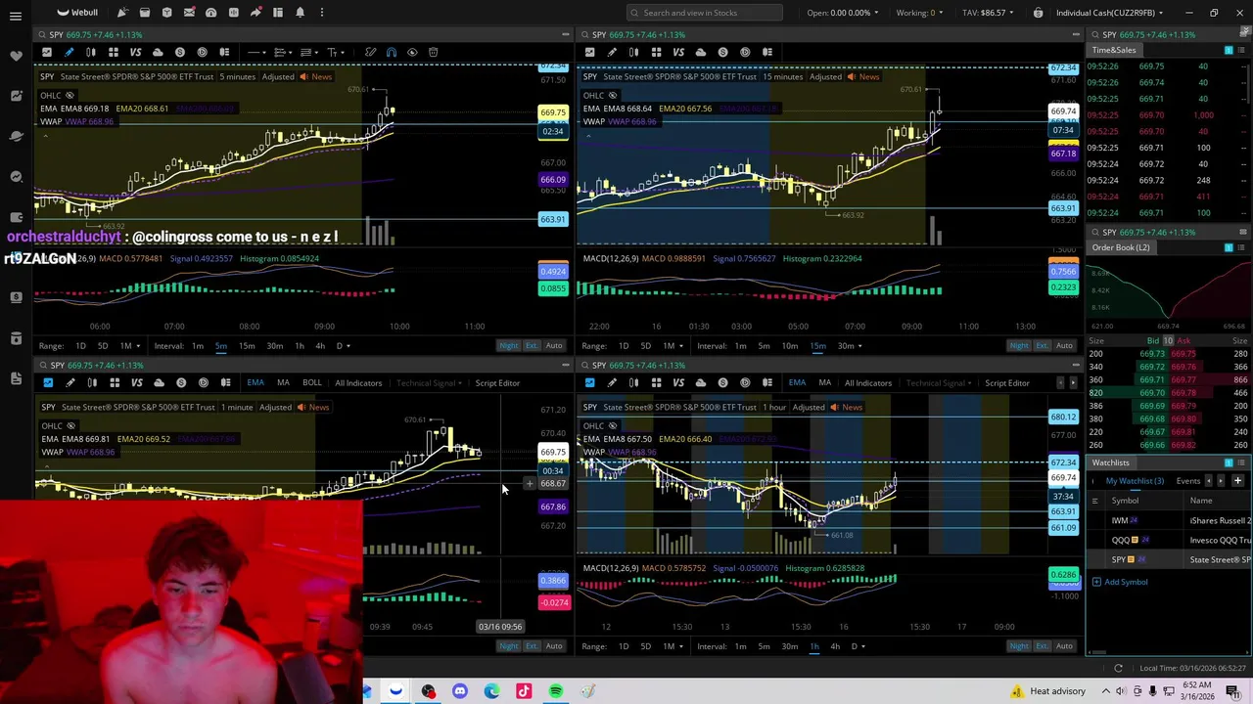The width and height of the screenshot is (1253, 704).
Task: Toggle OHLC visibility eye in 1-hour chart
Action: (613, 425)
